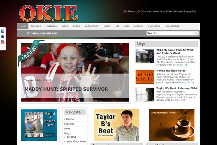Open the Archive menu item

tap(138, 26)
